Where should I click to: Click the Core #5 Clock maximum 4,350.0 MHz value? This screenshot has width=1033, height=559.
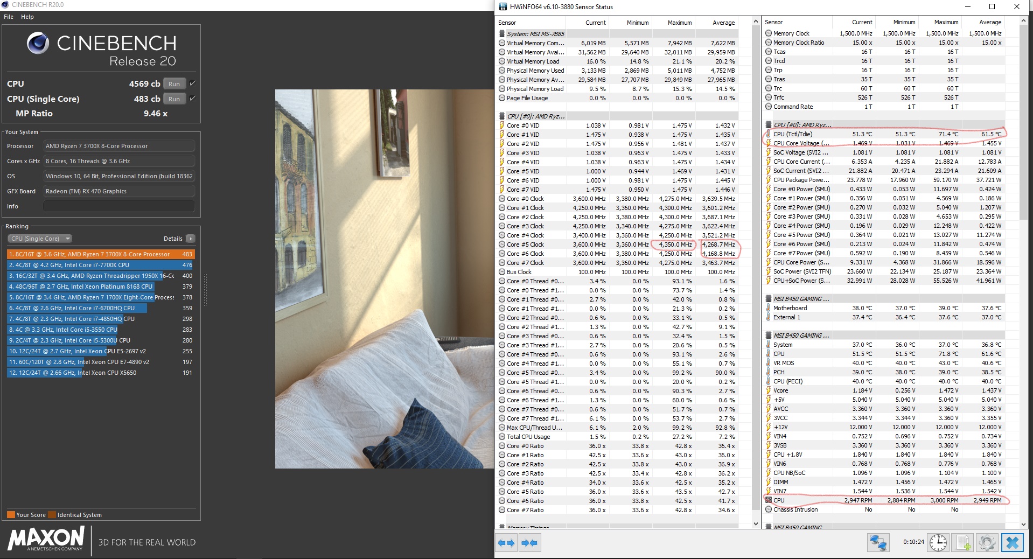click(675, 244)
